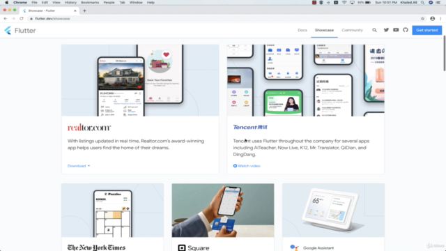Open Flutter's YouTube channel icon

tap(396, 30)
